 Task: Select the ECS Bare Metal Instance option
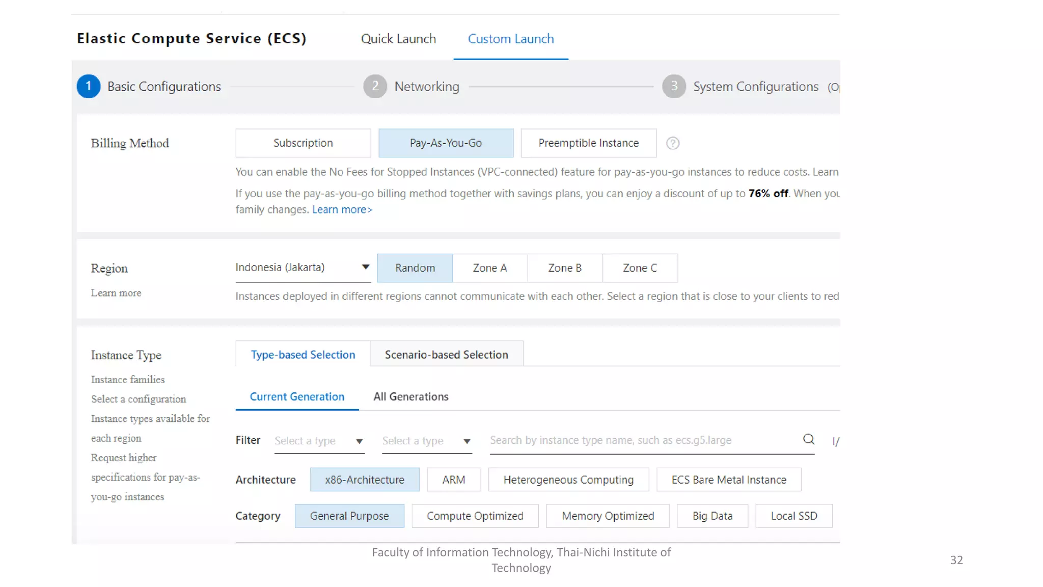728,479
